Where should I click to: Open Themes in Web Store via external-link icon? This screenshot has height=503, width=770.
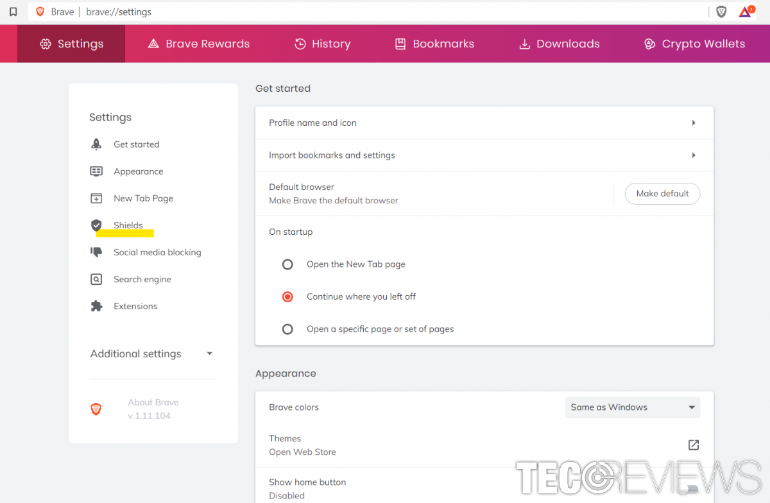[693, 445]
